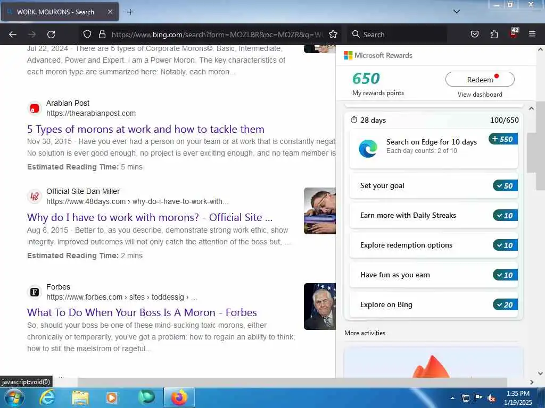This screenshot has height=408, width=545.
Task: Open the clock showing 1:35 PM
Action: pos(518,398)
